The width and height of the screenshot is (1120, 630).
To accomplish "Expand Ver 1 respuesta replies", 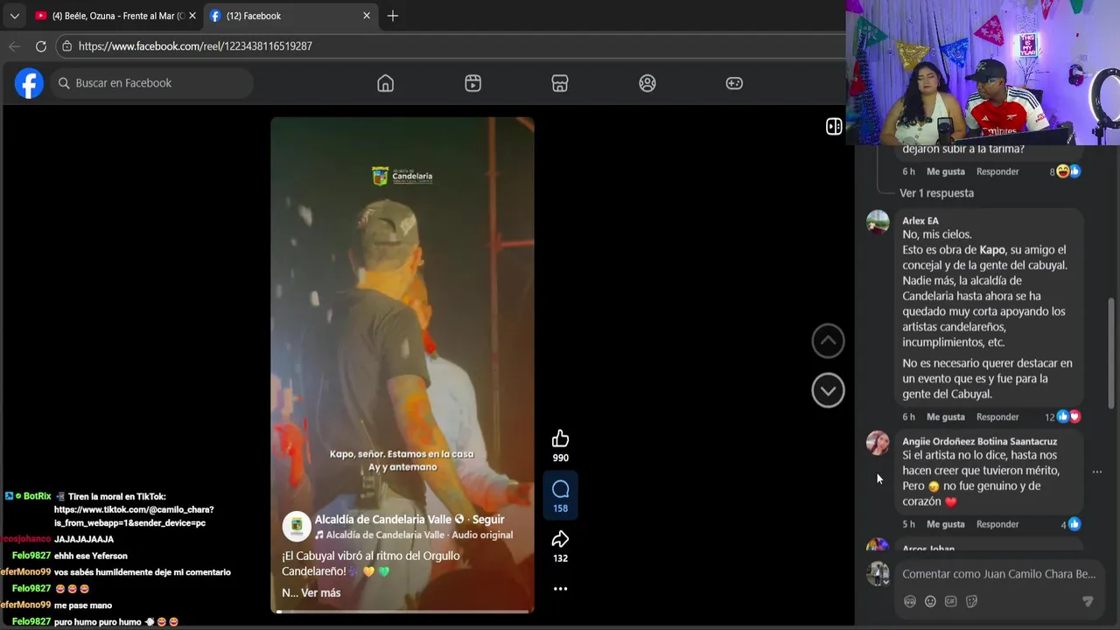I will pos(936,193).
